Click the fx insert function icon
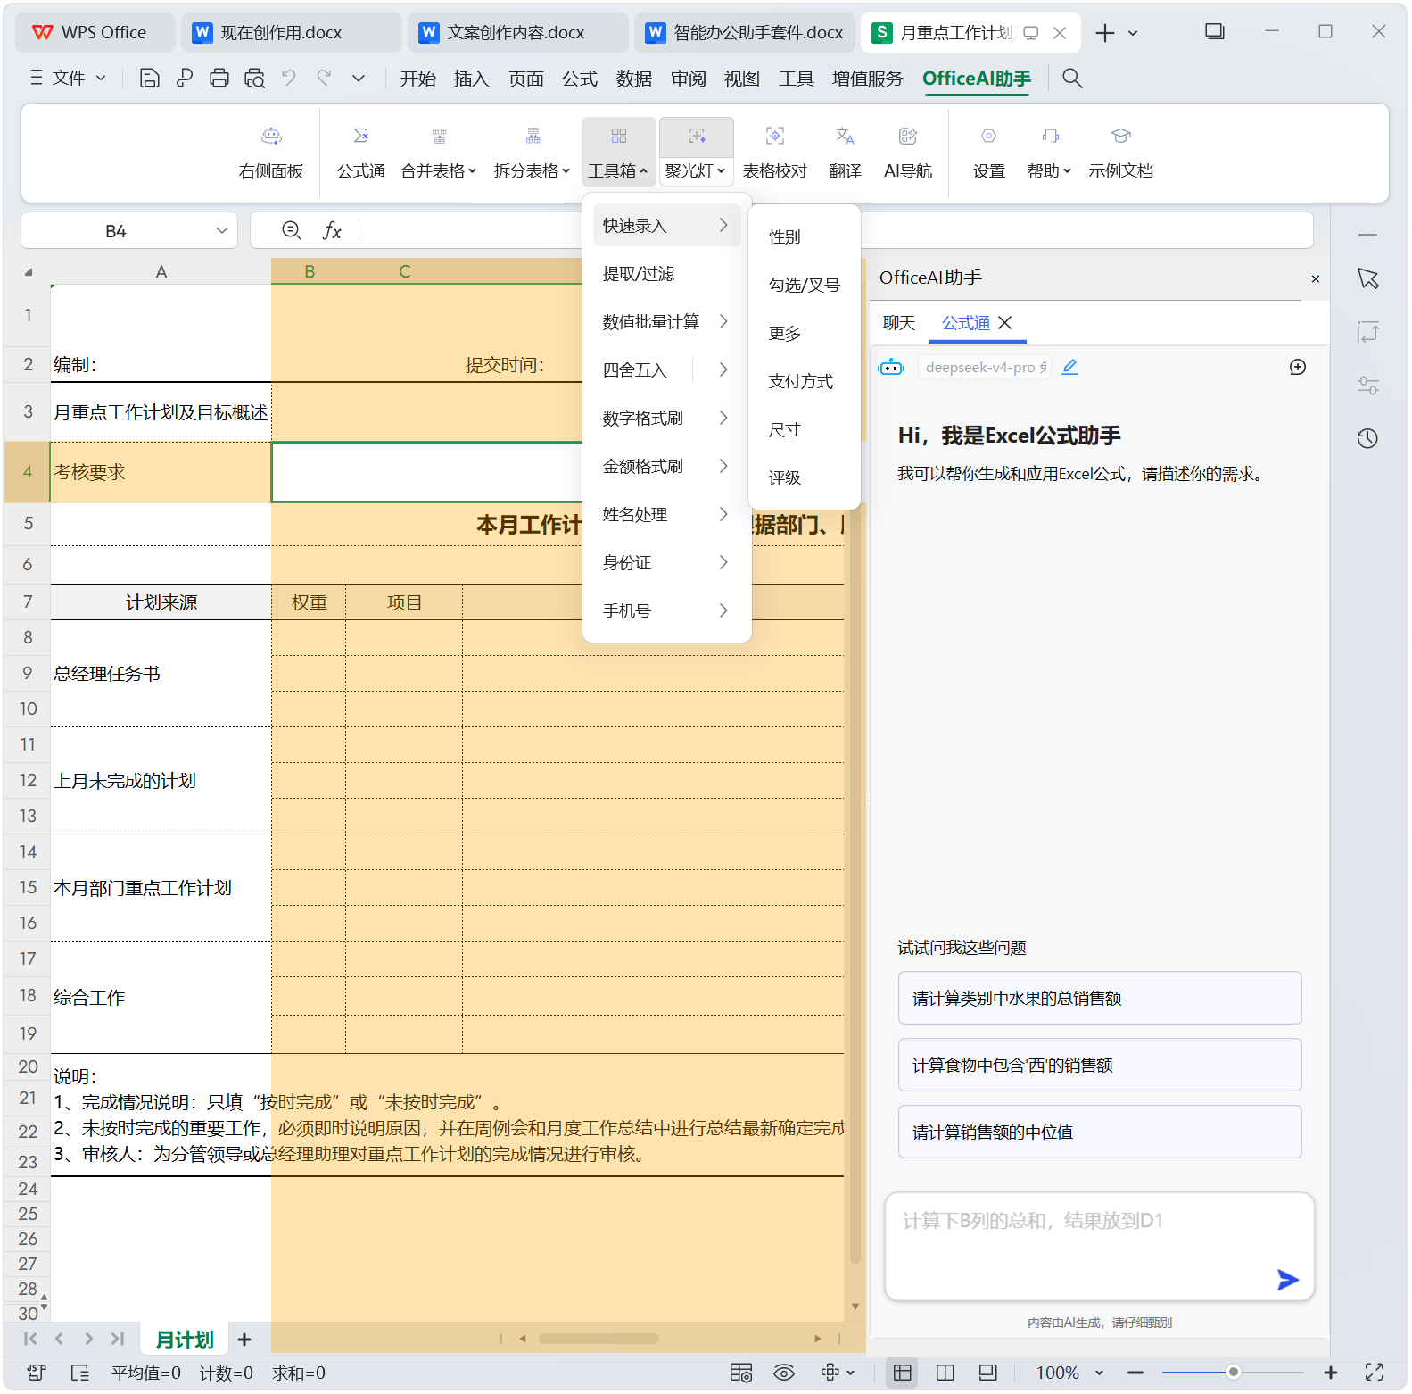The width and height of the screenshot is (1412, 1394). click(x=332, y=231)
